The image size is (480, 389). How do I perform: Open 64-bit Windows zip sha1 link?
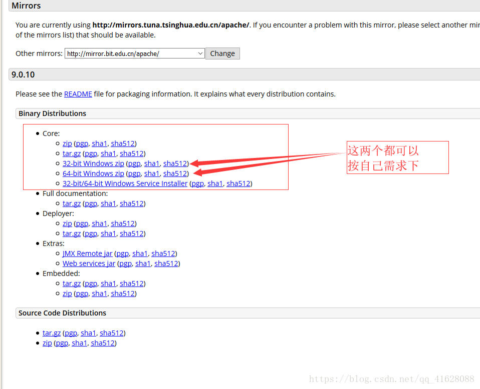152,173
